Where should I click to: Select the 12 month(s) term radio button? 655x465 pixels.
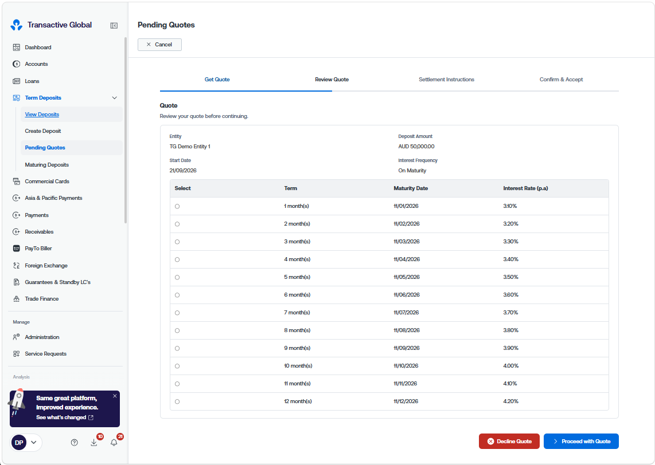pyautogui.click(x=177, y=401)
